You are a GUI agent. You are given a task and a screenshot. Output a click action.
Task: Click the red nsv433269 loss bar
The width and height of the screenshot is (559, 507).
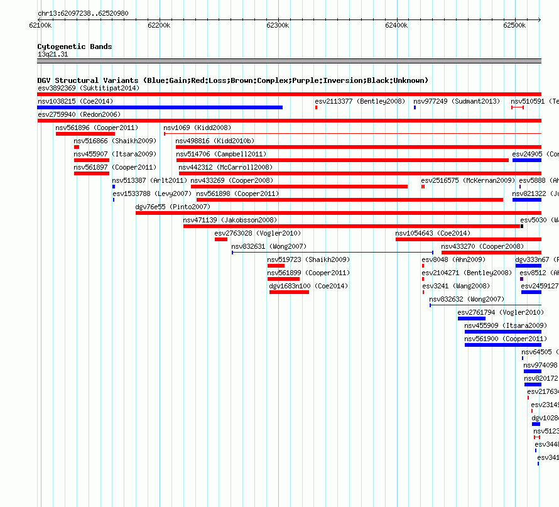(299, 187)
